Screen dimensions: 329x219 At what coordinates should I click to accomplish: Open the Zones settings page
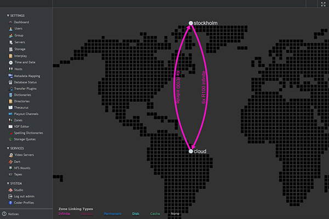click(18, 120)
